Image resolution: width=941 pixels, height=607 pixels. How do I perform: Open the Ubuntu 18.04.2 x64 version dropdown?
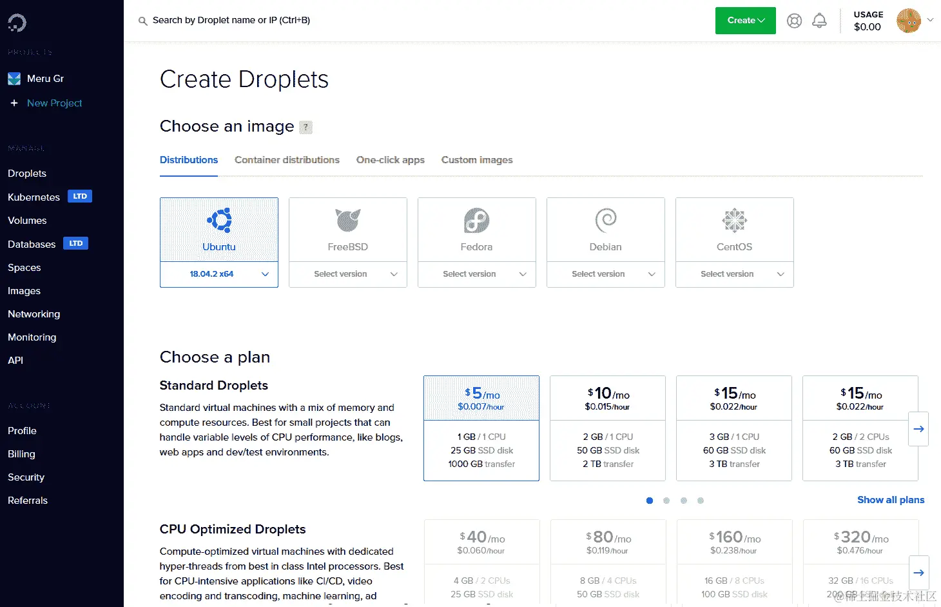pos(219,274)
